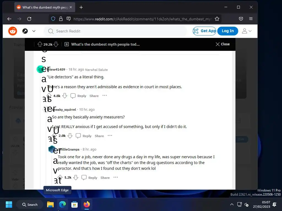
Task: Reply to the comment with 4.8k votes
Action: [x=78, y=96]
